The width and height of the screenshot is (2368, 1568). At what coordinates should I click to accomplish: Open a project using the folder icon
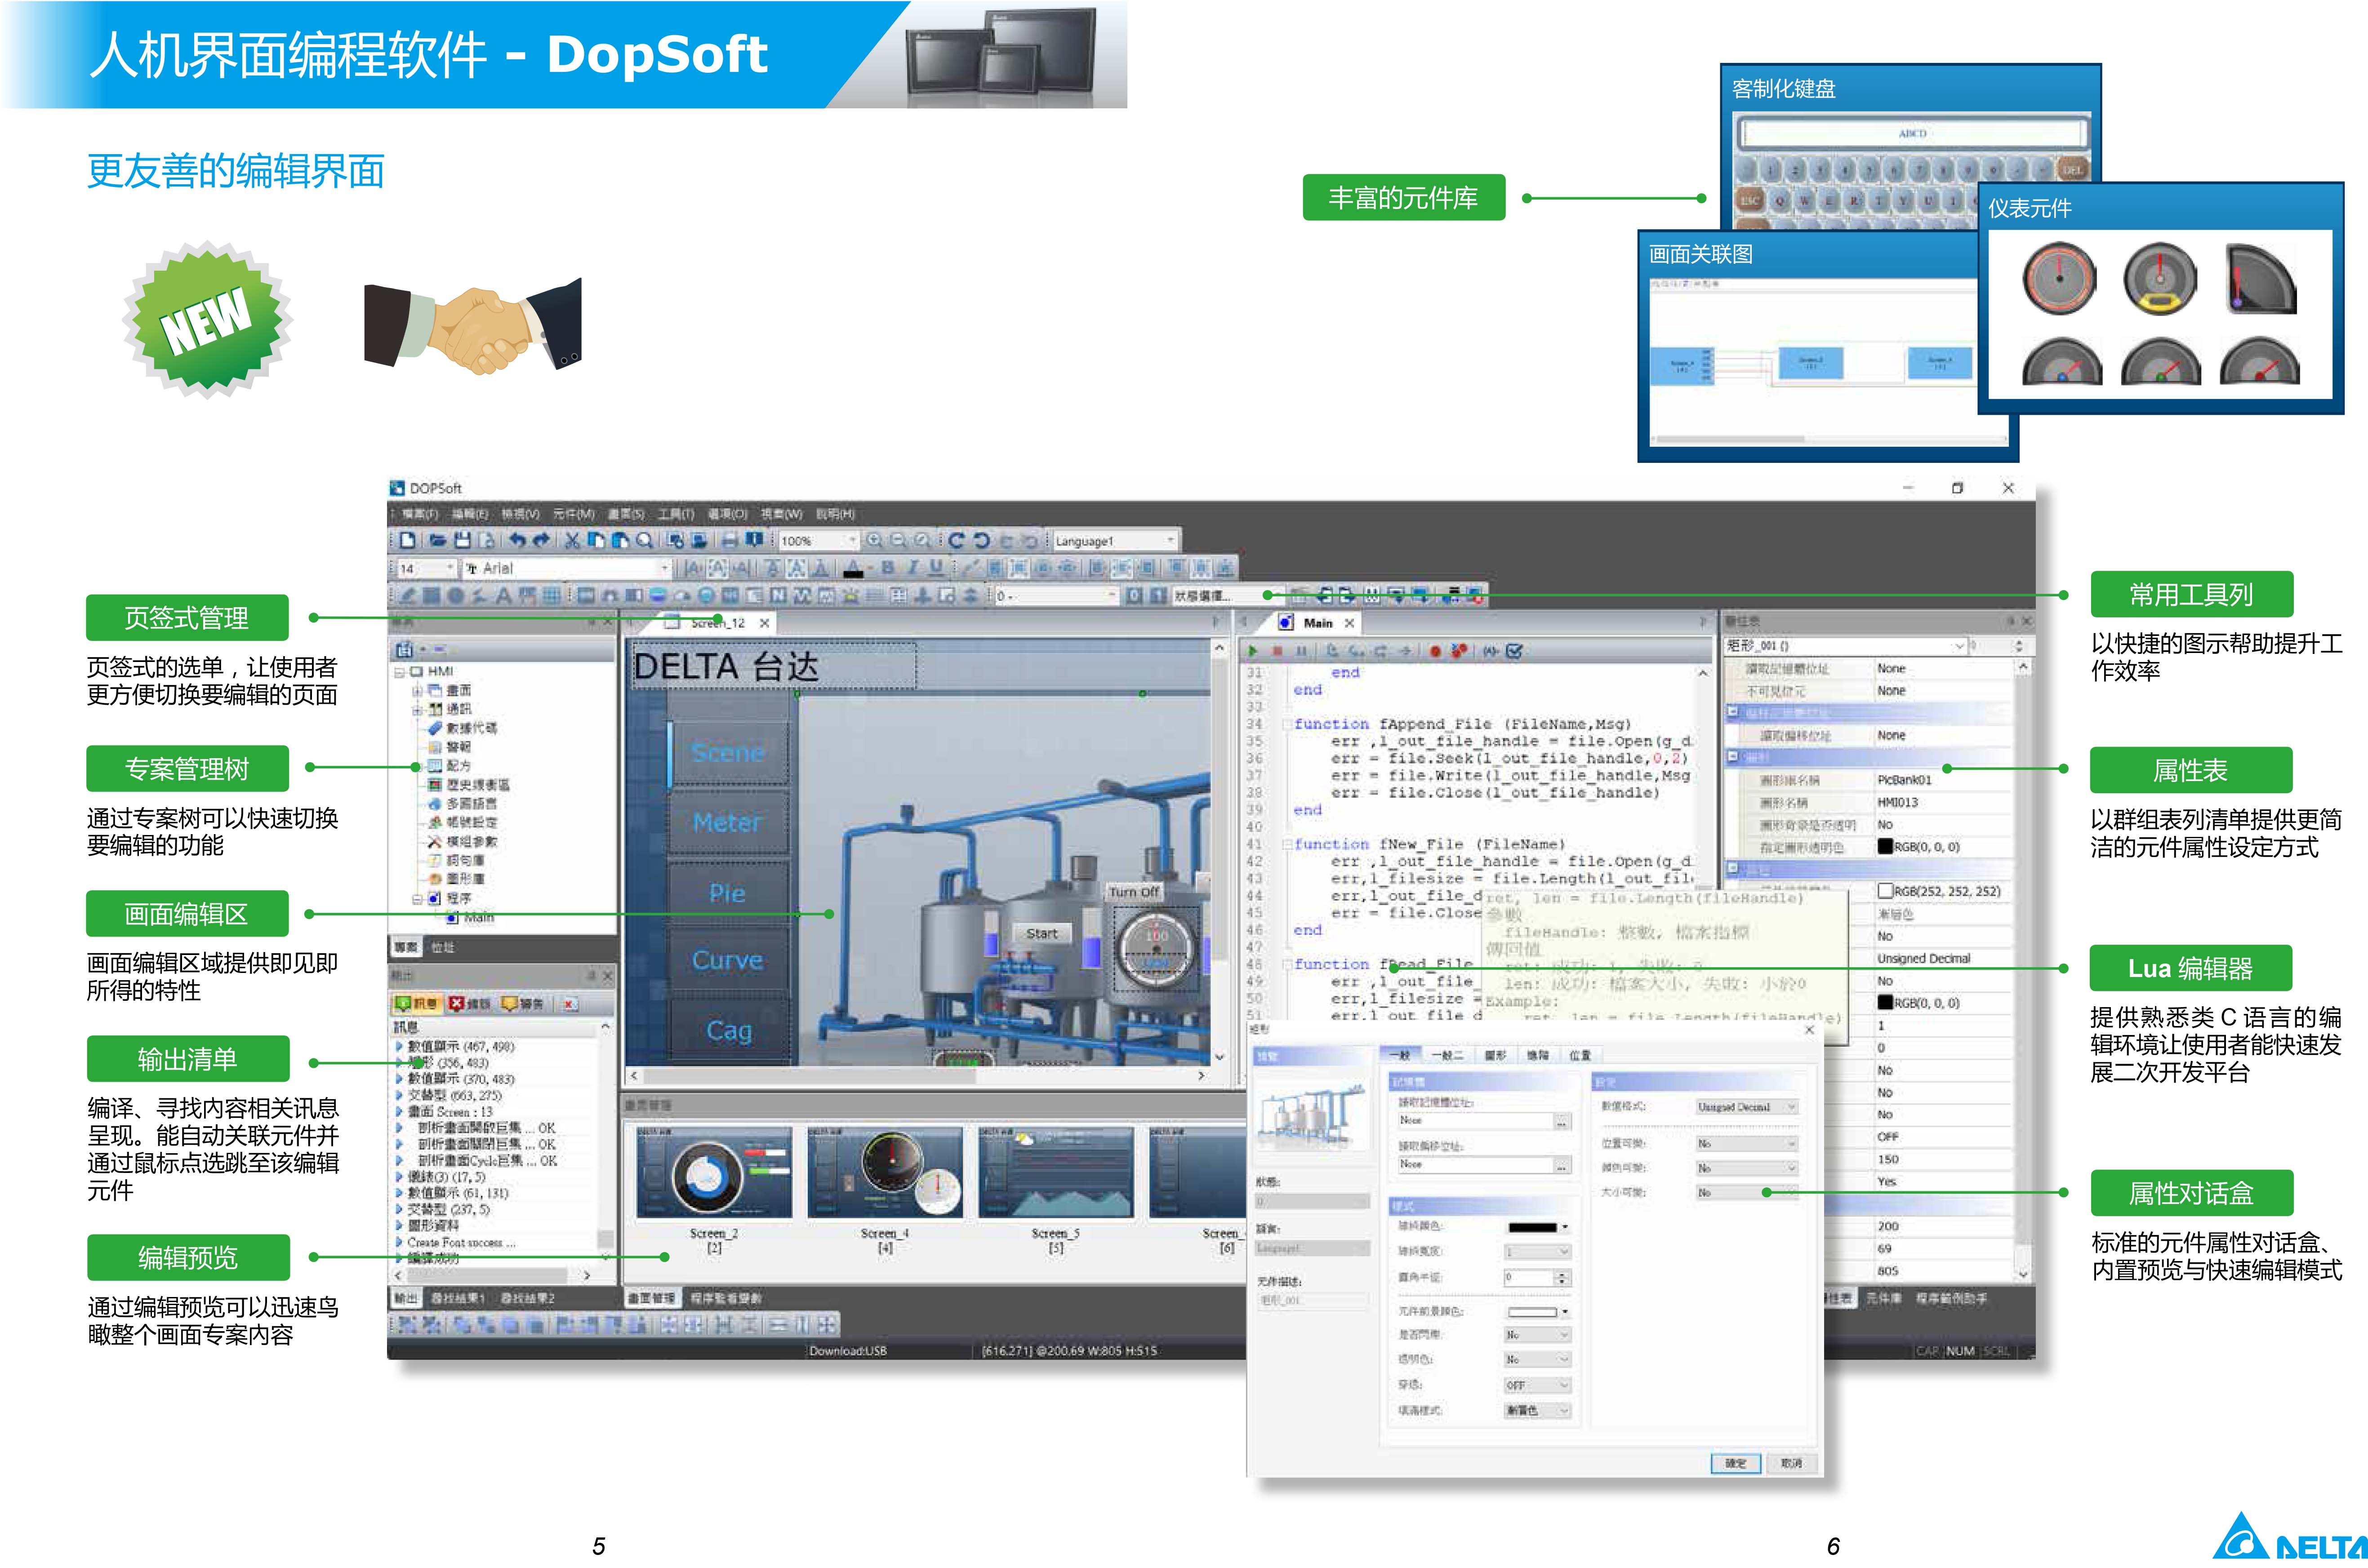(437, 540)
